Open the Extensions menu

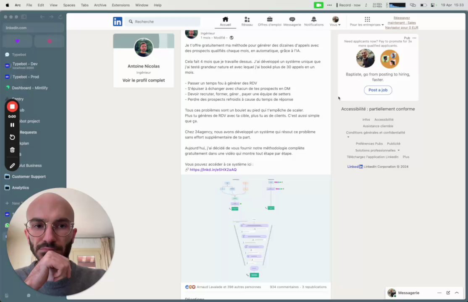coord(121,5)
